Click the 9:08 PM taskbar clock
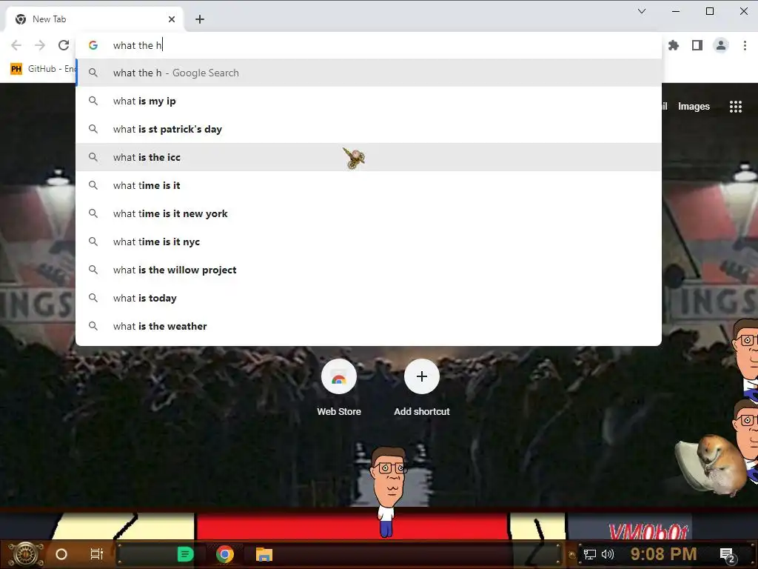The width and height of the screenshot is (758, 569). (663, 554)
